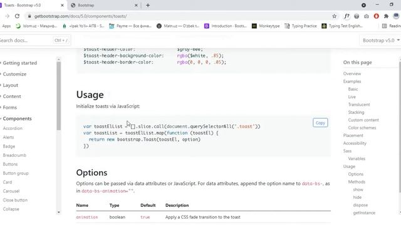Jump to Overview in On this page
401x225 pixels.
click(x=352, y=74)
